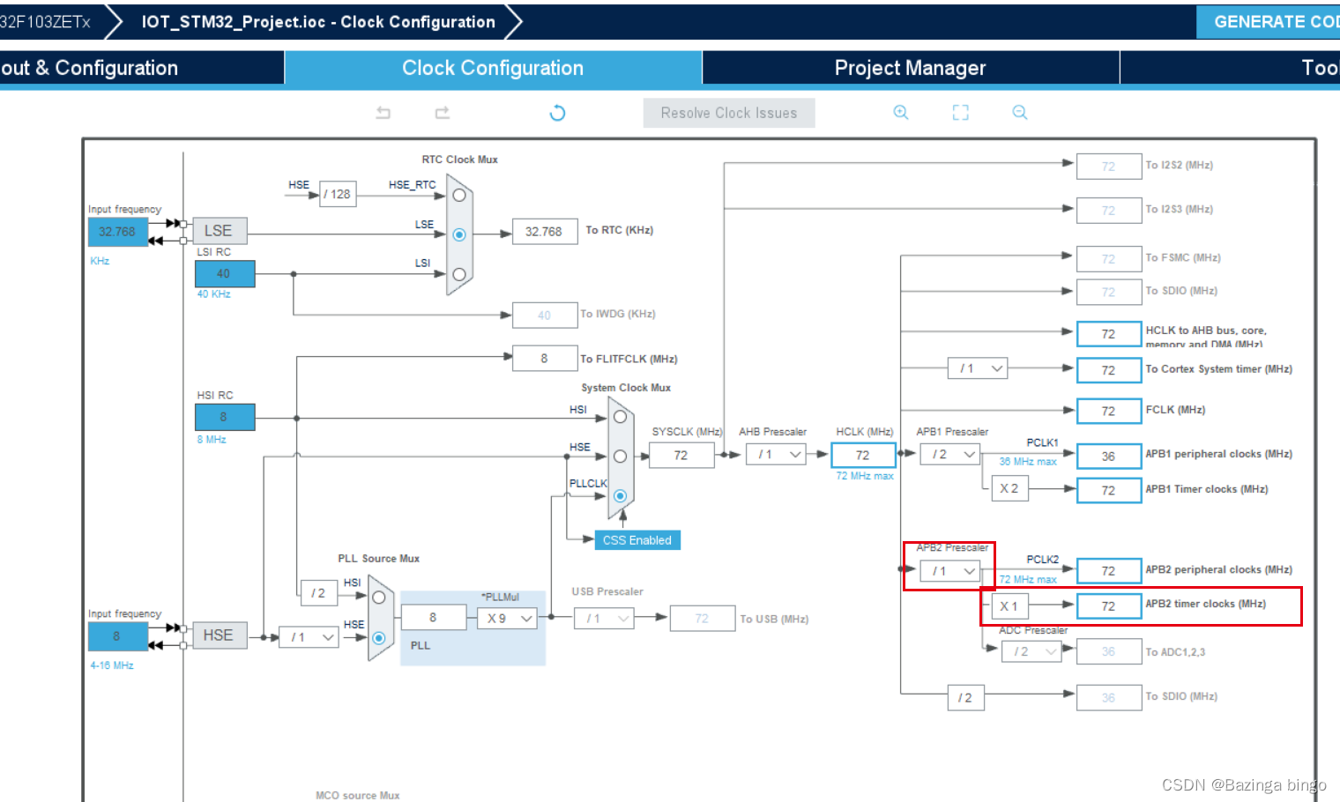Viewport: 1340px width, 802px height.
Task: Click the HSE clock source block
Action: click(x=220, y=635)
